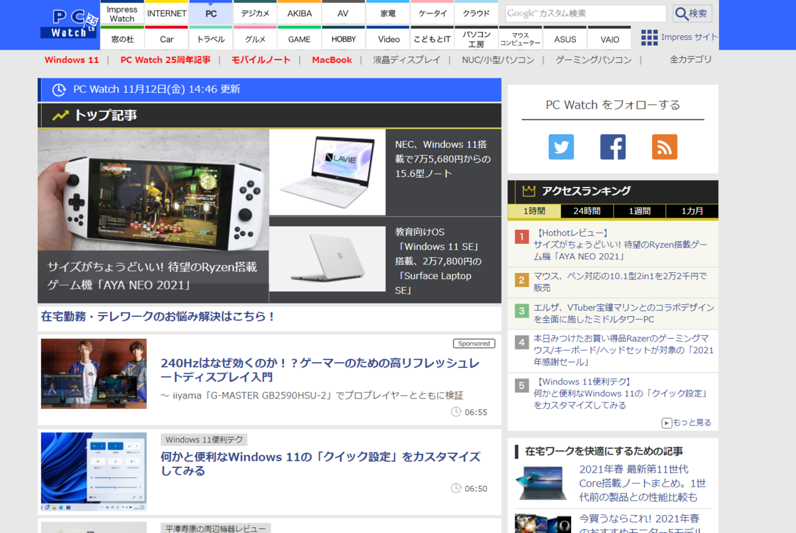Focus the Google custom search field

coord(586,13)
